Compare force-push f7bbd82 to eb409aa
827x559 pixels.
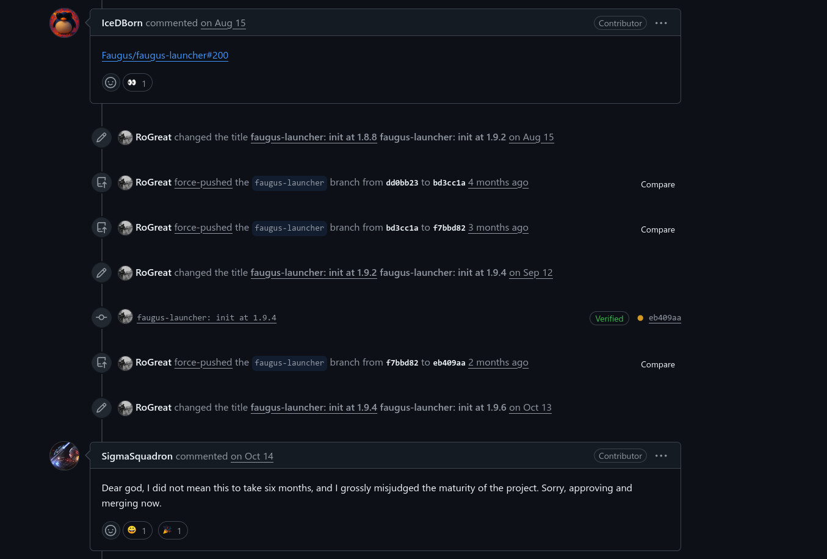point(658,364)
